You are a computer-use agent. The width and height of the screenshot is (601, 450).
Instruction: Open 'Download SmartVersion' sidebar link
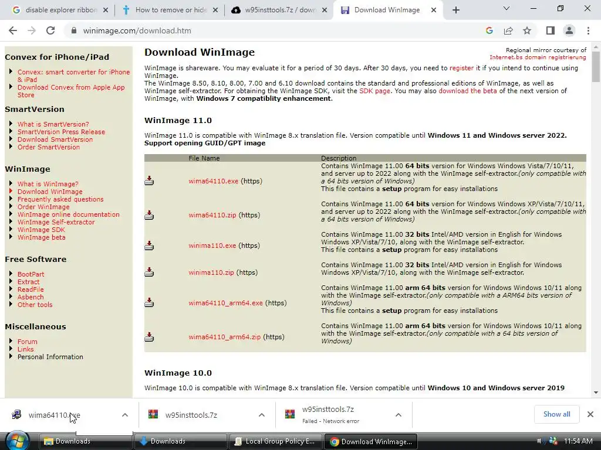tap(55, 139)
